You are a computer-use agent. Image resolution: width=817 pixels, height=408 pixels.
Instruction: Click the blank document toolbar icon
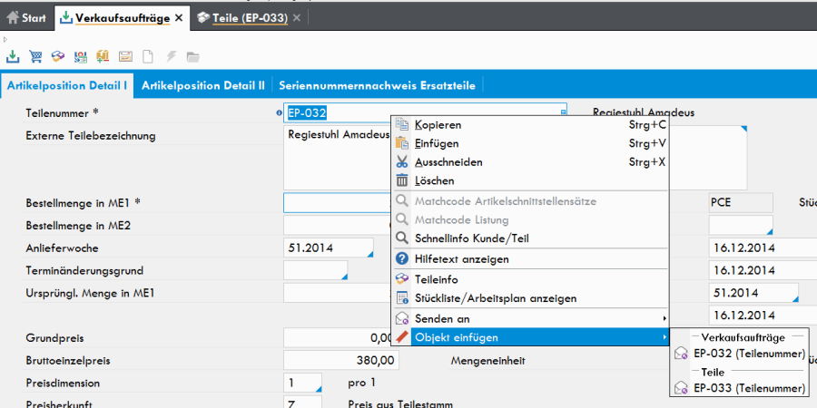(x=148, y=56)
